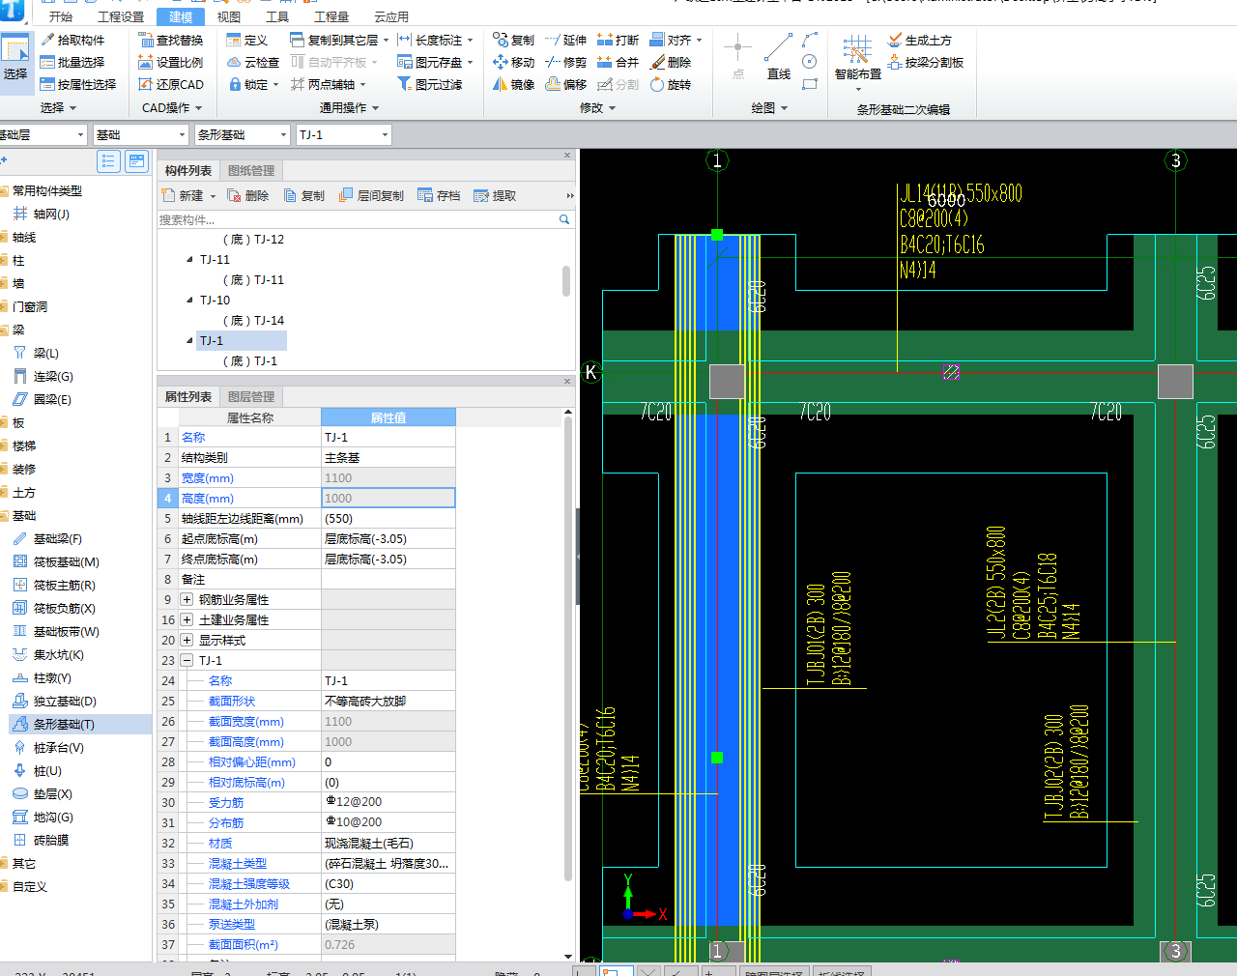1237x976 pixels.
Task: Click the 删除 delete tool in ribbon
Action: pos(671,62)
